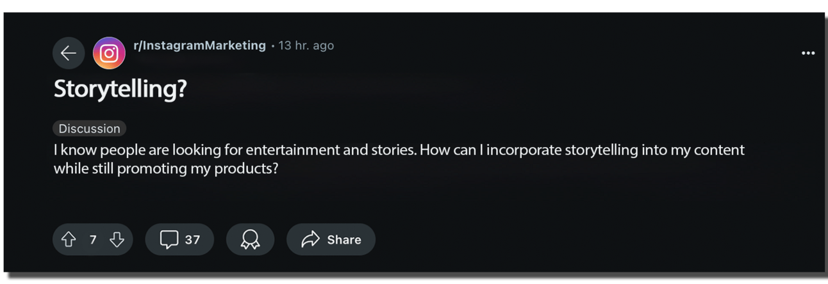Filter by the Discussion flair tag

pos(90,129)
